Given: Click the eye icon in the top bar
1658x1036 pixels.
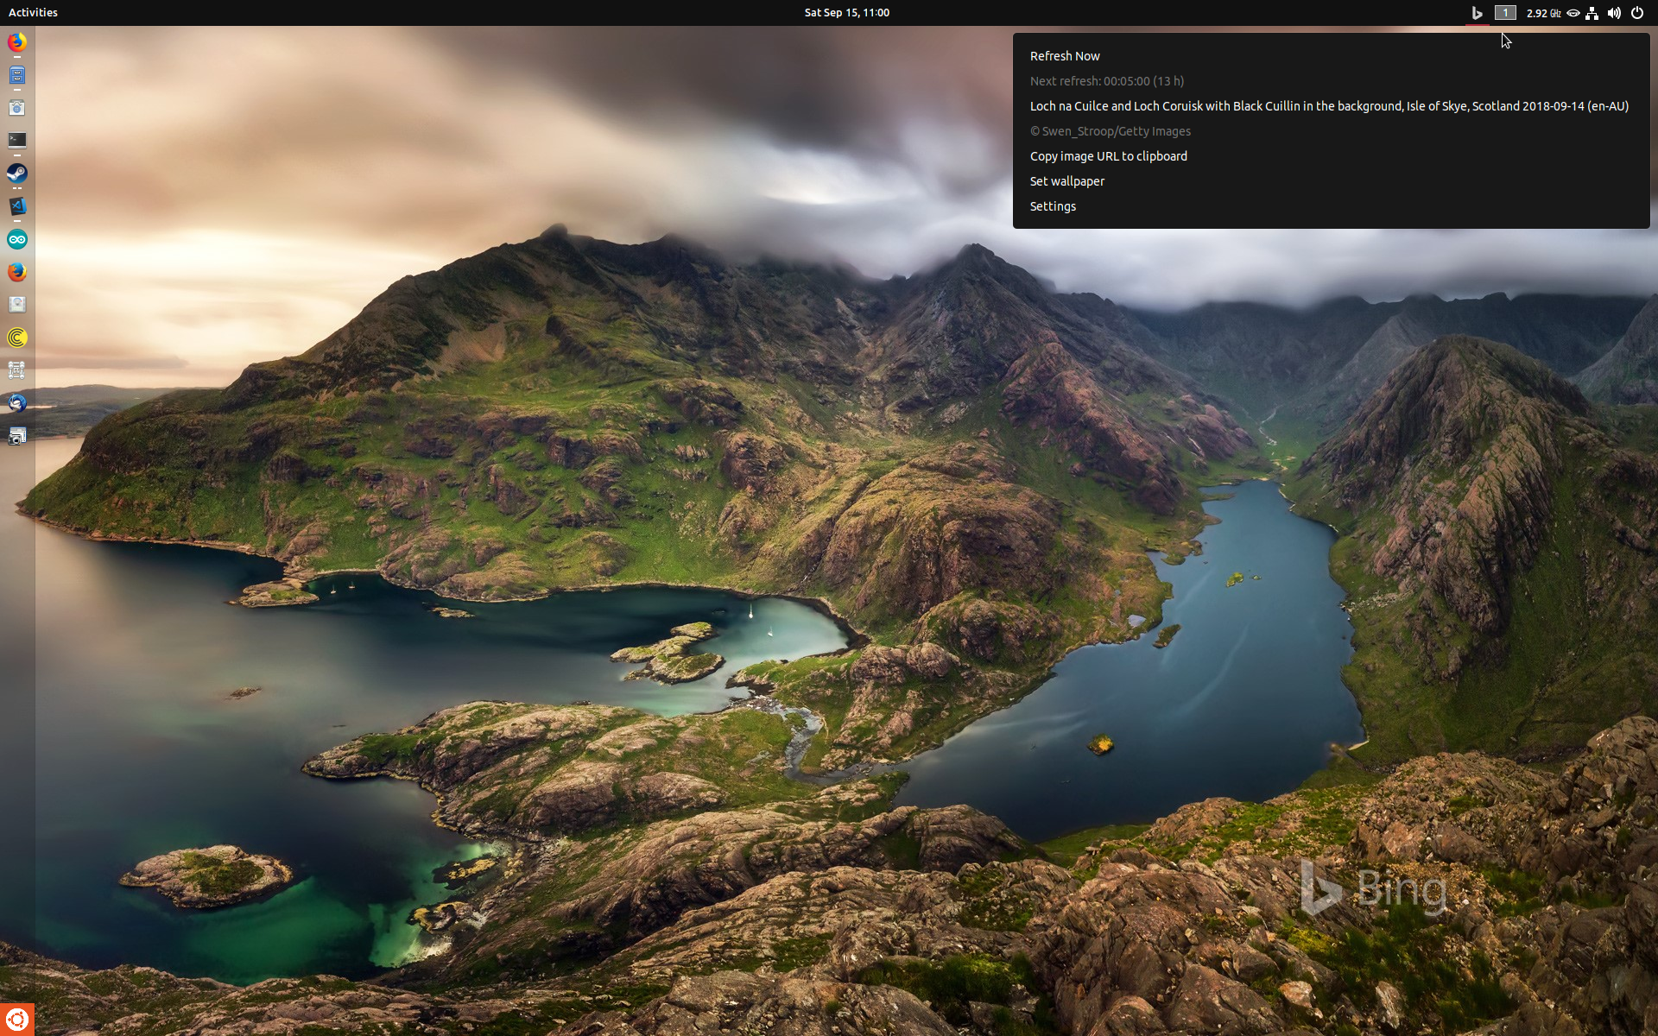Looking at the screenshot, I should [x=1573, y=13].
